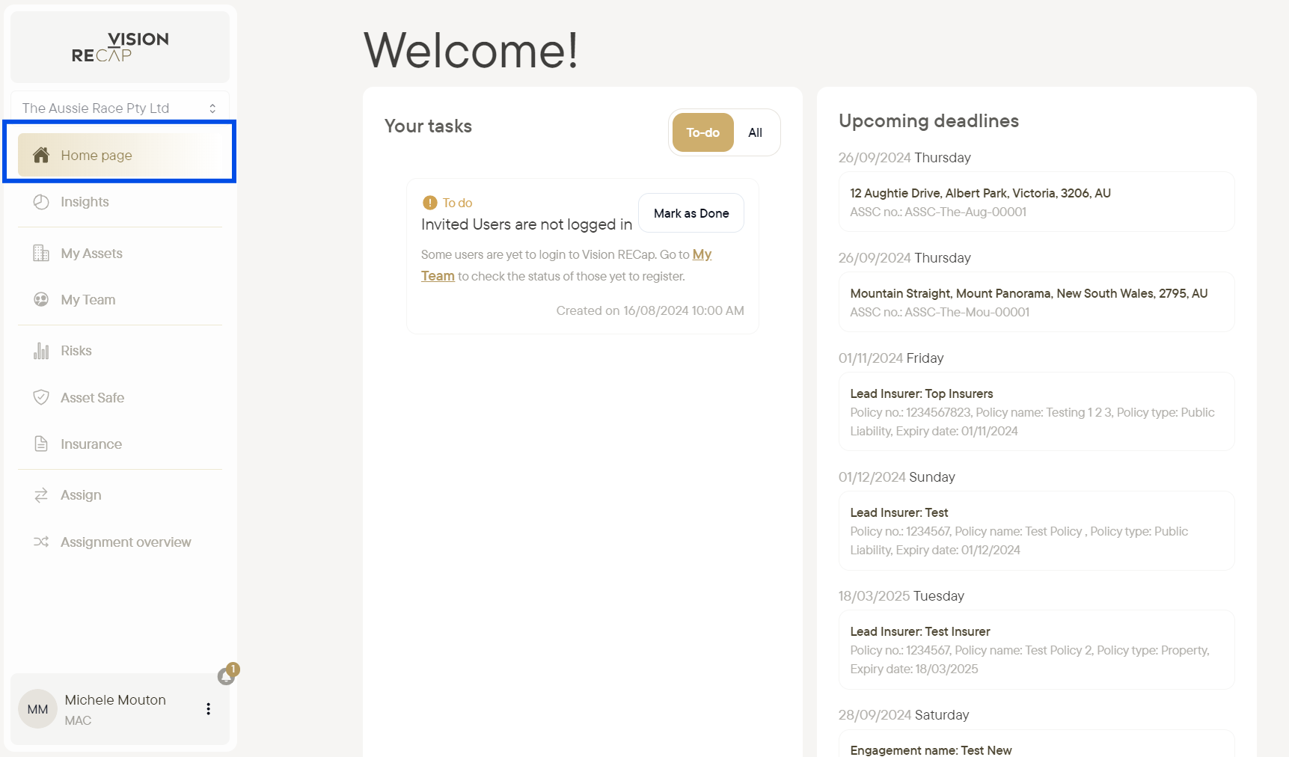Click the 01/11/2024 Friday date heading
The height and width of the screenshot is (757, 1289).
click(891, 358)
